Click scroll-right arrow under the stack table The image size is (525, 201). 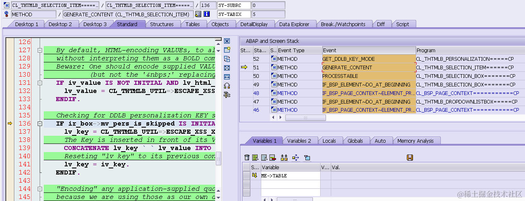click(x=281, y=117)
